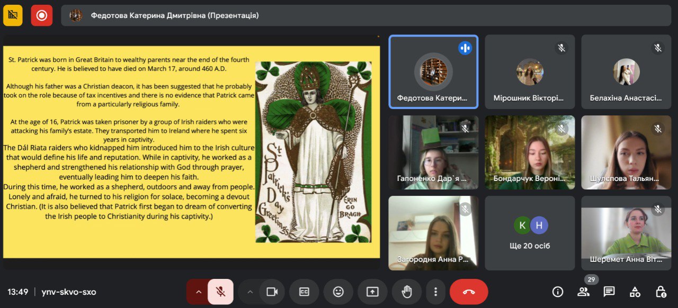Viewport: 678px width, 308px height.
Task: Click the present screen button
Action: pyautogui.click(x=372, y=292)
